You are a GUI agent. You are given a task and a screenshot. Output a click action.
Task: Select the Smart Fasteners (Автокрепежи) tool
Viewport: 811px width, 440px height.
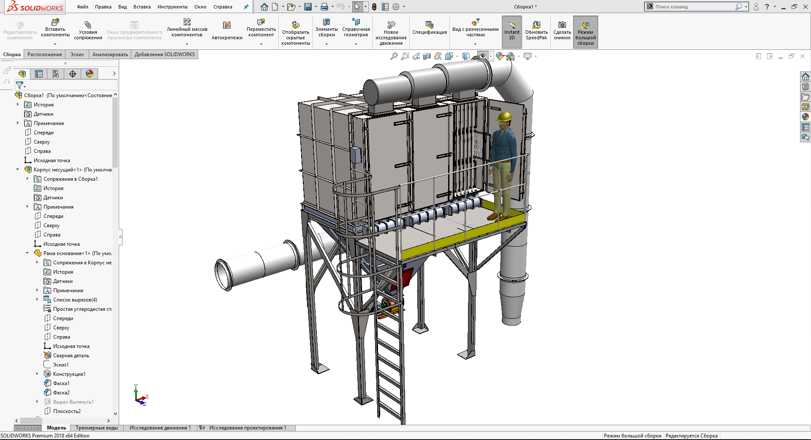[227, 30]
